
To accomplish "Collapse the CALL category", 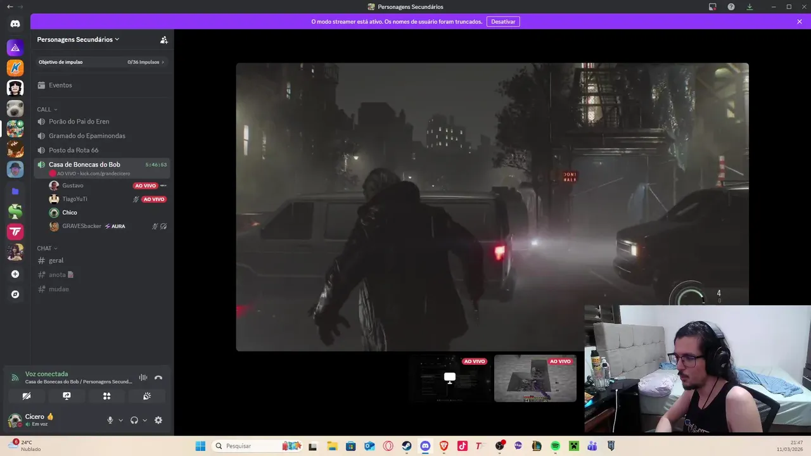I will pos(47,110).
